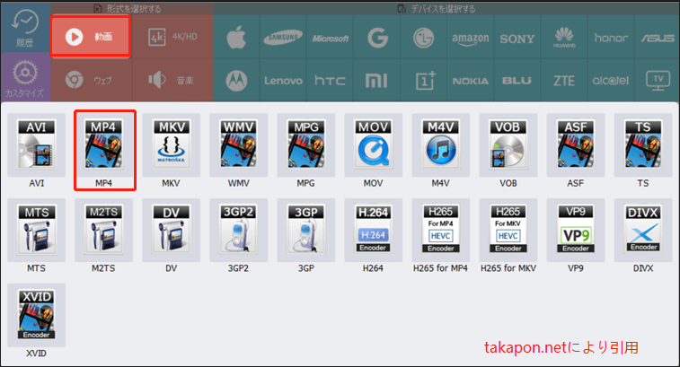Pick the VP9 encoder format
Screen dimensions: 680x367
[576, 230]
